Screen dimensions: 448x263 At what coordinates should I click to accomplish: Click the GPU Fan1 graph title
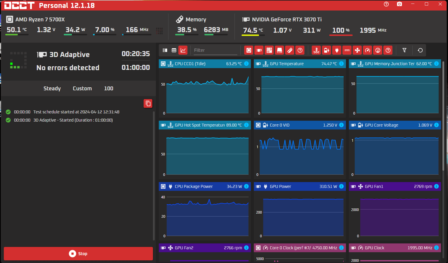click(374, 186)
